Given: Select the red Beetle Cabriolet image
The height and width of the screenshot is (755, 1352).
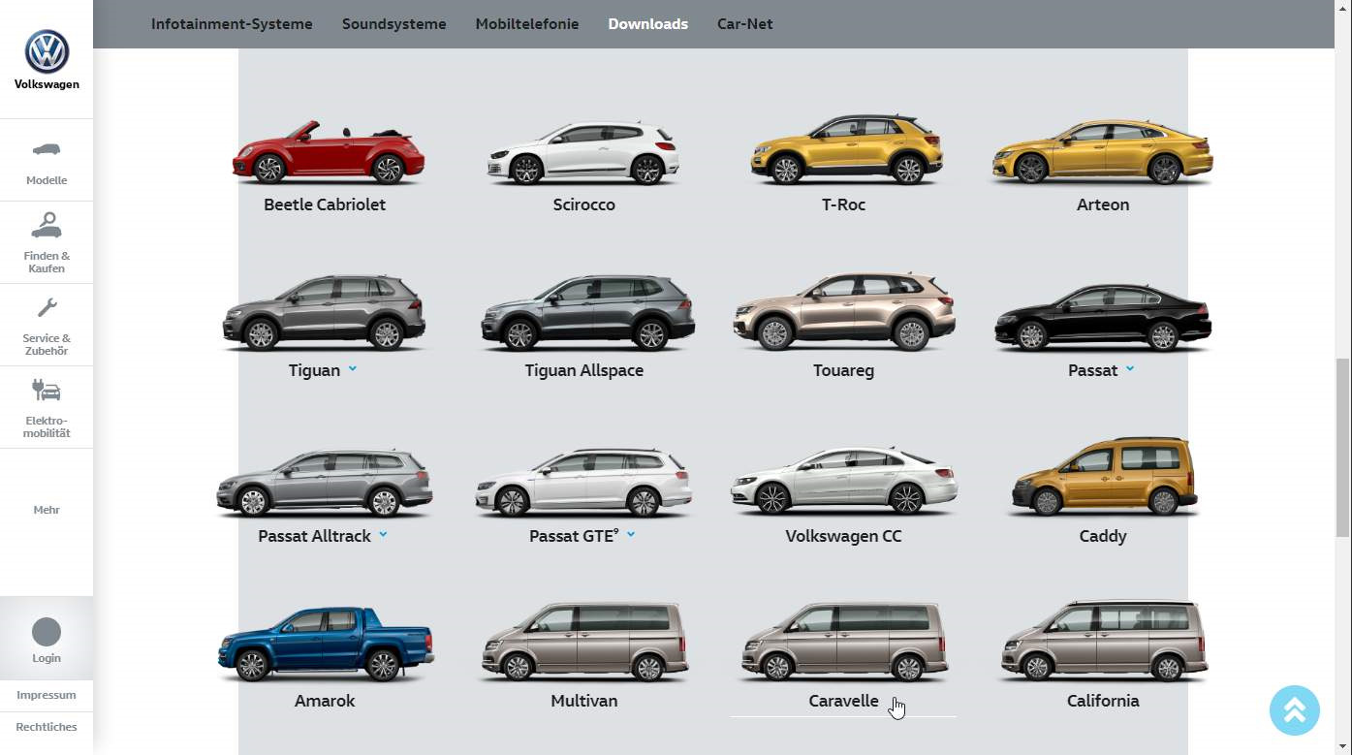Looking at the screenshot, I should (x=328, y=152).
